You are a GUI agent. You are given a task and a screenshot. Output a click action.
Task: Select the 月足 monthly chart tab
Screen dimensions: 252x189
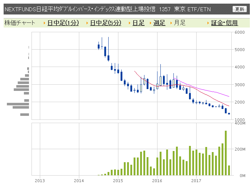point(180,23)
